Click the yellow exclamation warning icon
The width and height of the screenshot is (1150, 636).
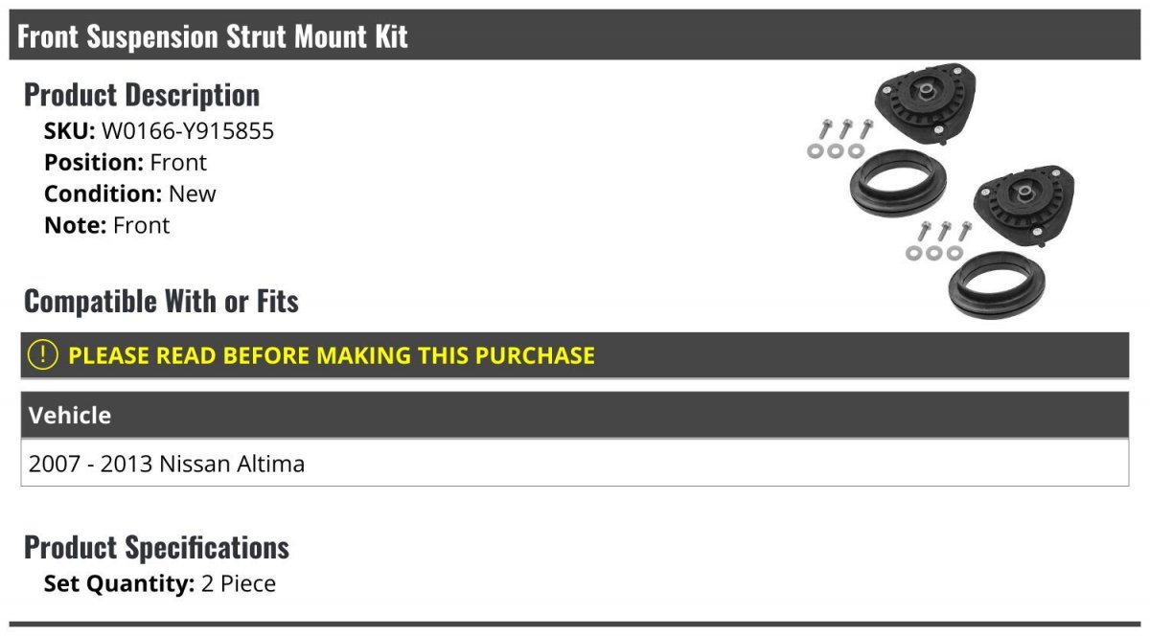pos(43,355)
